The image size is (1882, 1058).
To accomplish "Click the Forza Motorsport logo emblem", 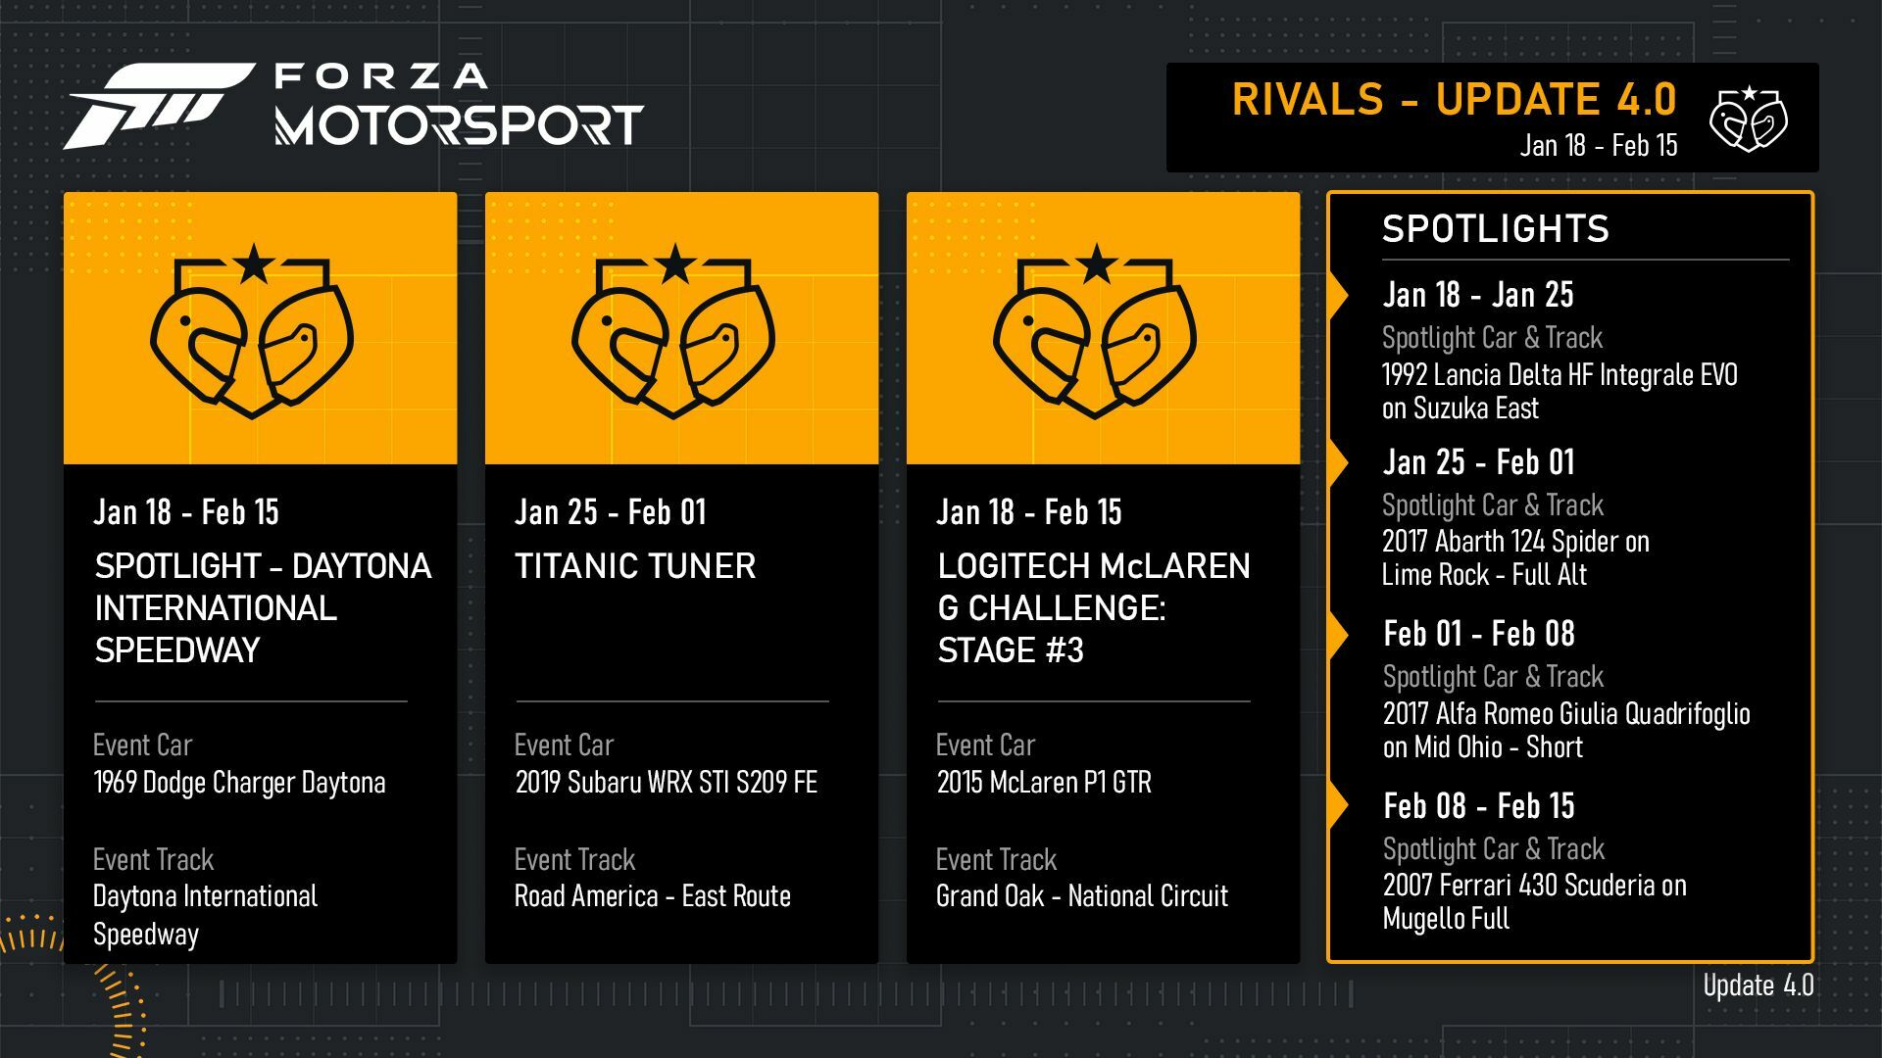I will [x=157, y=105].
